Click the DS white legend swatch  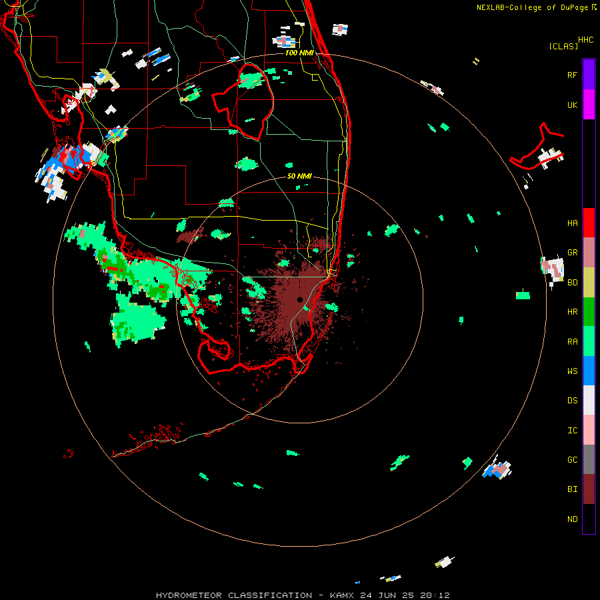click(x=589, y=400)
